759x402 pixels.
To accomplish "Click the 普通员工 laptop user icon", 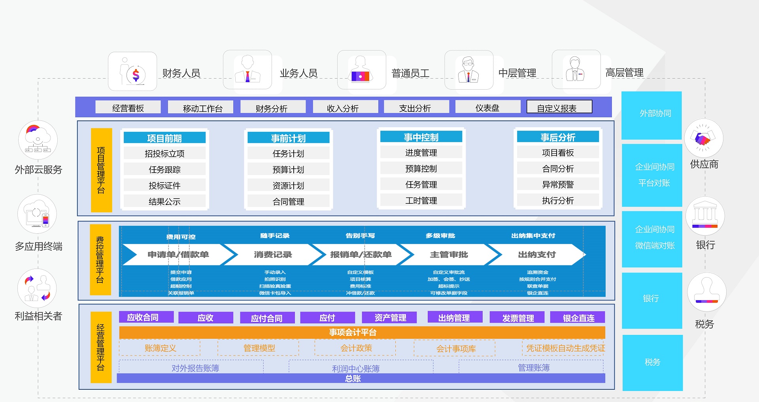I will point(361,70).
